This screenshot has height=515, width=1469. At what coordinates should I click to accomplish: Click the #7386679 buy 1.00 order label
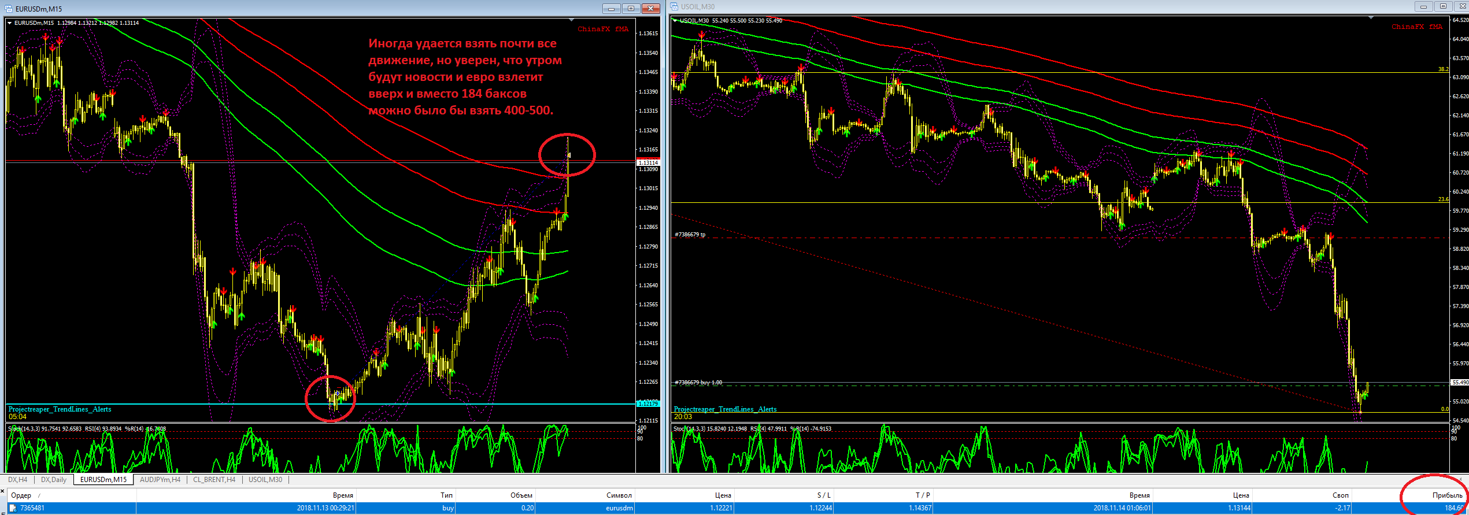698,383
